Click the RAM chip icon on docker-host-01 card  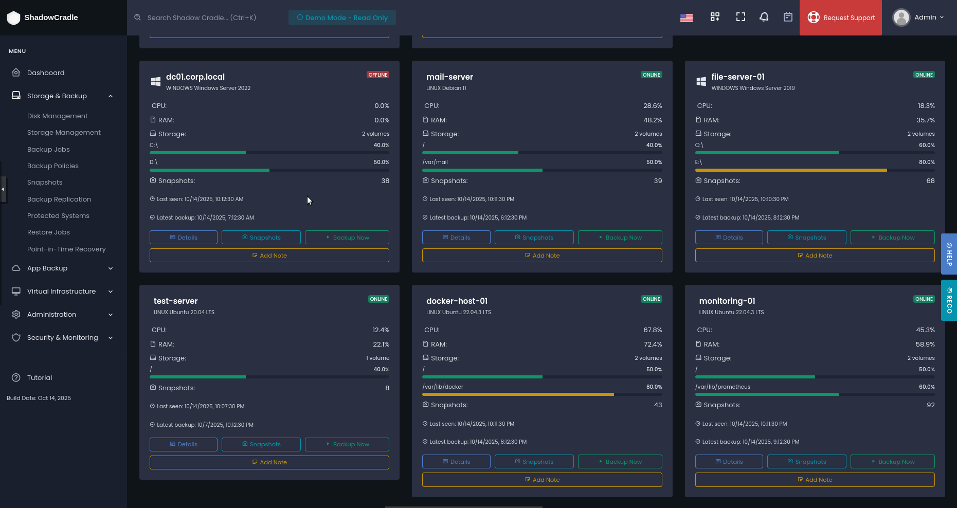tap(425, 343)
